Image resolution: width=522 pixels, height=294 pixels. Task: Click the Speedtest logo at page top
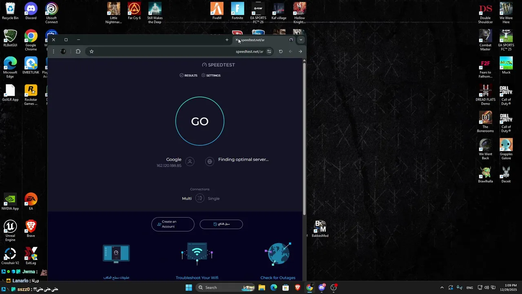click(x=219, y=65)
